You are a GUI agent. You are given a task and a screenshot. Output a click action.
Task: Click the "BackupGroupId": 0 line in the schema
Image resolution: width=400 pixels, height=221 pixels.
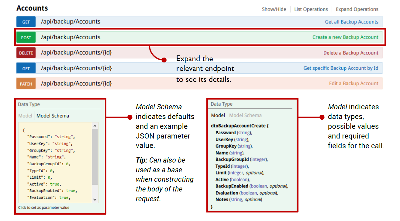[49, 164]
